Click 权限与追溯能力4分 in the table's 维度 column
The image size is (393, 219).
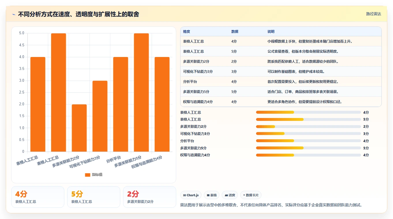point(198,102)
